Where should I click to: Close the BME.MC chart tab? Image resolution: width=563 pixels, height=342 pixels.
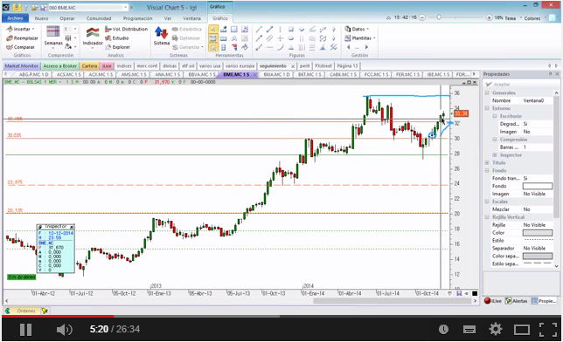pos(254,74)
